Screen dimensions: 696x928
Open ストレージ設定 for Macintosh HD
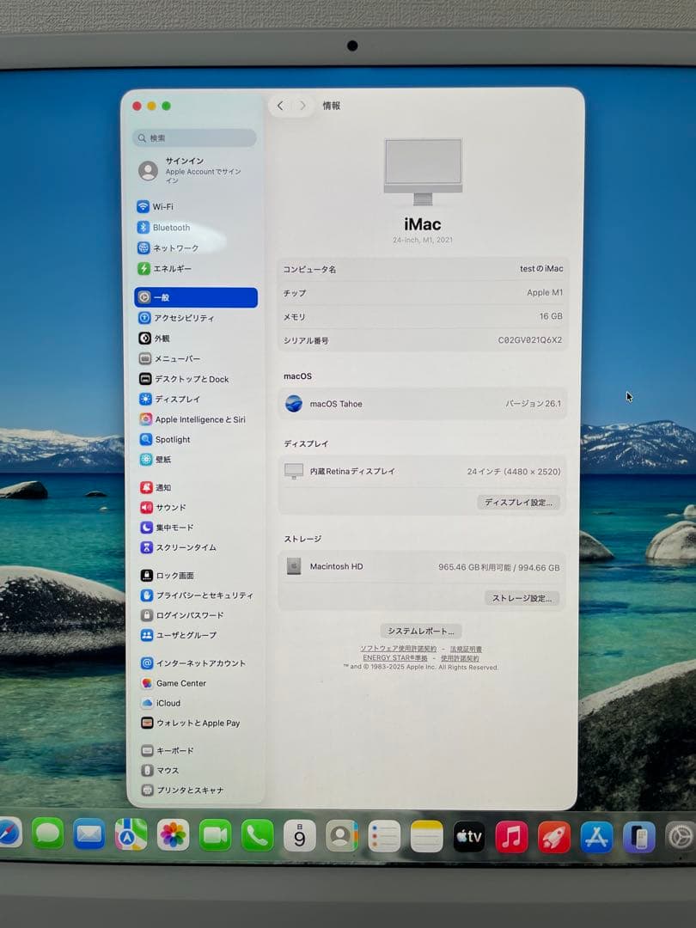tap(522, 598)
